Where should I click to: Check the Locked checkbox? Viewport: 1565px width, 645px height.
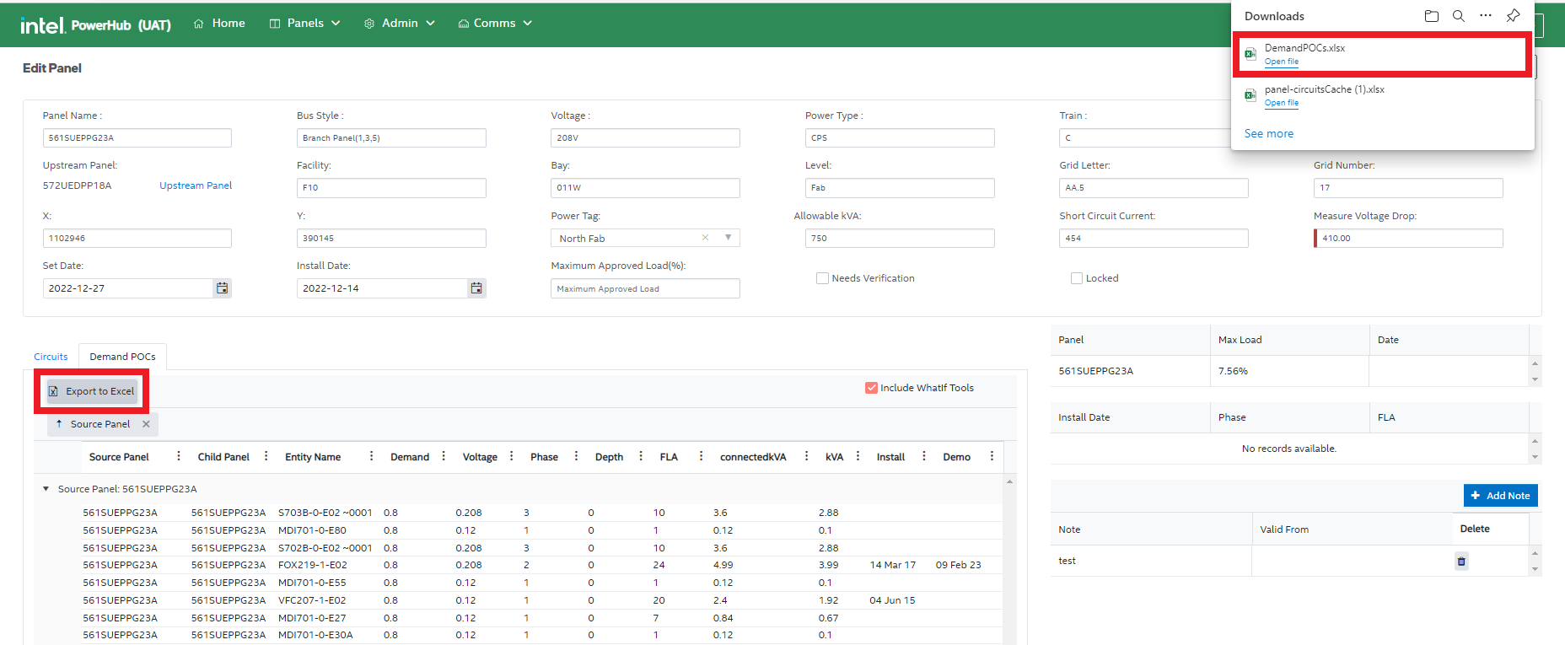tap(1076, 278)
